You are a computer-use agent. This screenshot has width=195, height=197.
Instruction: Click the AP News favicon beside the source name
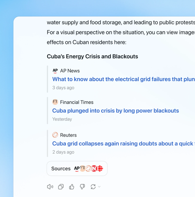55,71
